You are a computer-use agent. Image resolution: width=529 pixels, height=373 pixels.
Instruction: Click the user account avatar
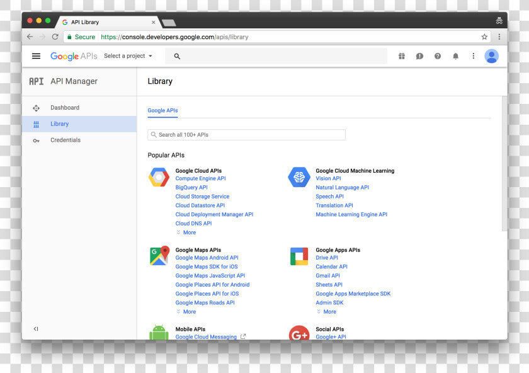point(492,56)
